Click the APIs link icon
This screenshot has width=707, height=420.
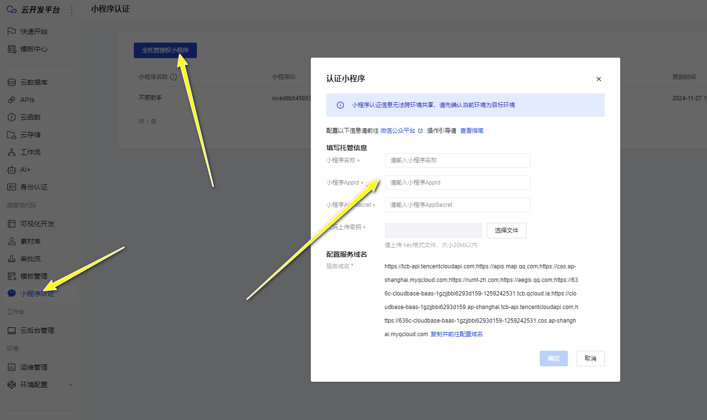pyautogui.click(x=12, y=100)
